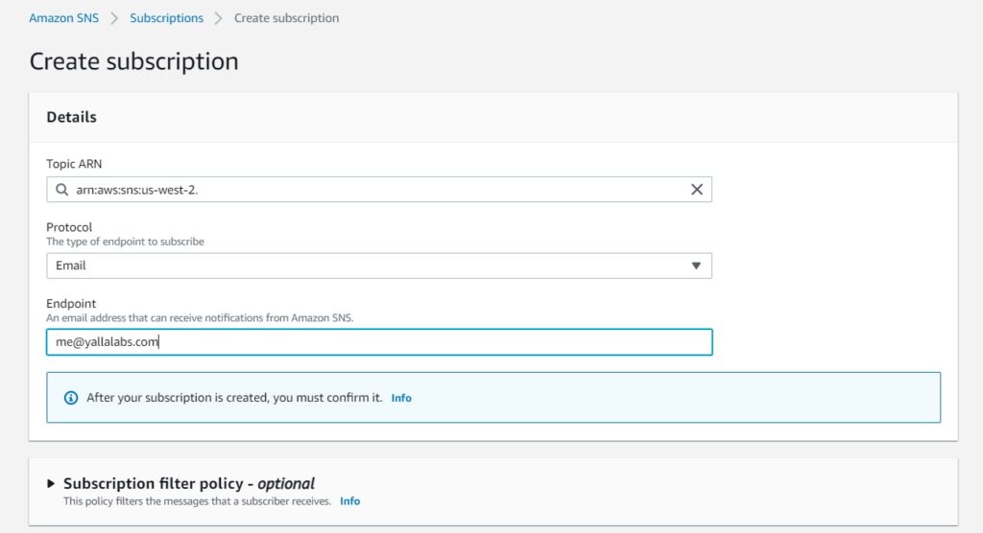This screenshot has height=533, width=983.
Task: Click 'After your subscription is created' message
Action: 234,398
